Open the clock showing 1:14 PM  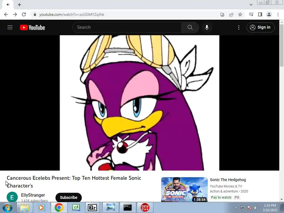click(270, 208)
